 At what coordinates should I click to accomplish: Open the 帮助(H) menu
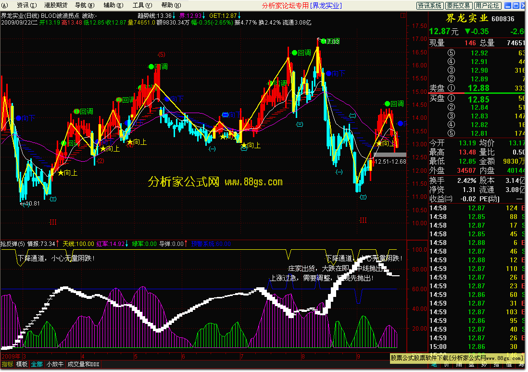(171, 5)
